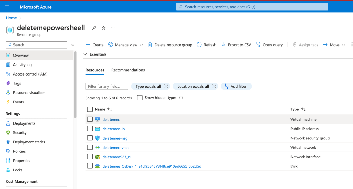Open the deletemee923_z1 resource link

tap(117, 157)
